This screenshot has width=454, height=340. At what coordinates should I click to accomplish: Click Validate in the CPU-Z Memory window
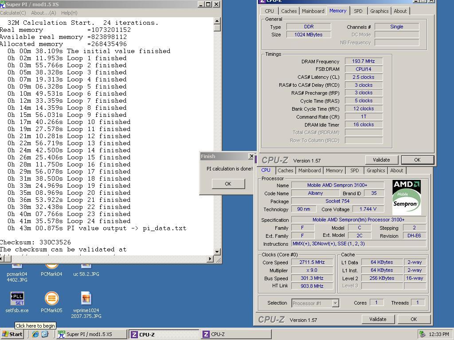[381, 160]
